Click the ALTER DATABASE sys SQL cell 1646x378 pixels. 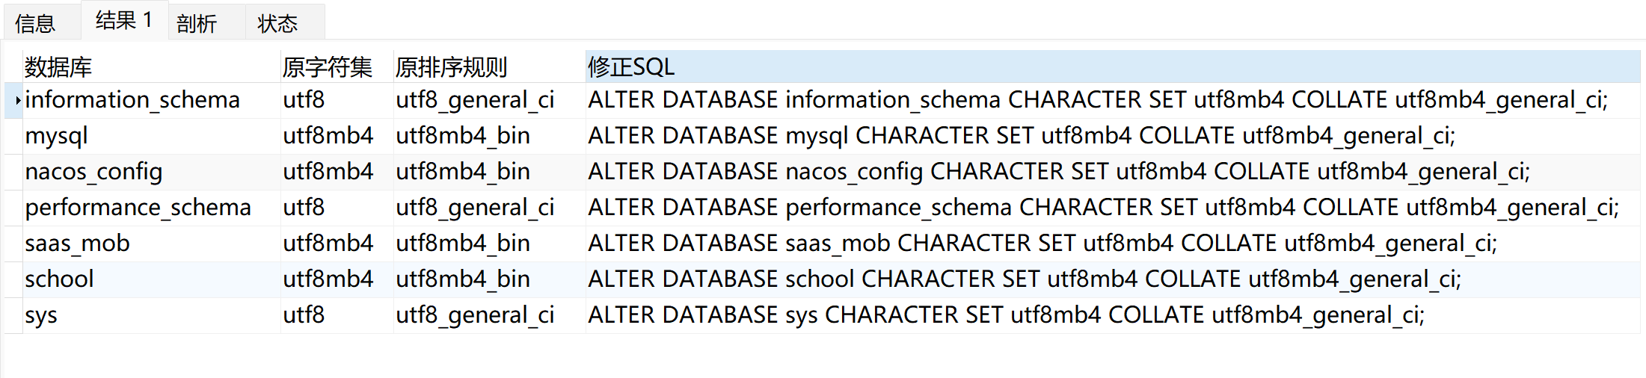pyautogui.click(x=1113, y=315)
